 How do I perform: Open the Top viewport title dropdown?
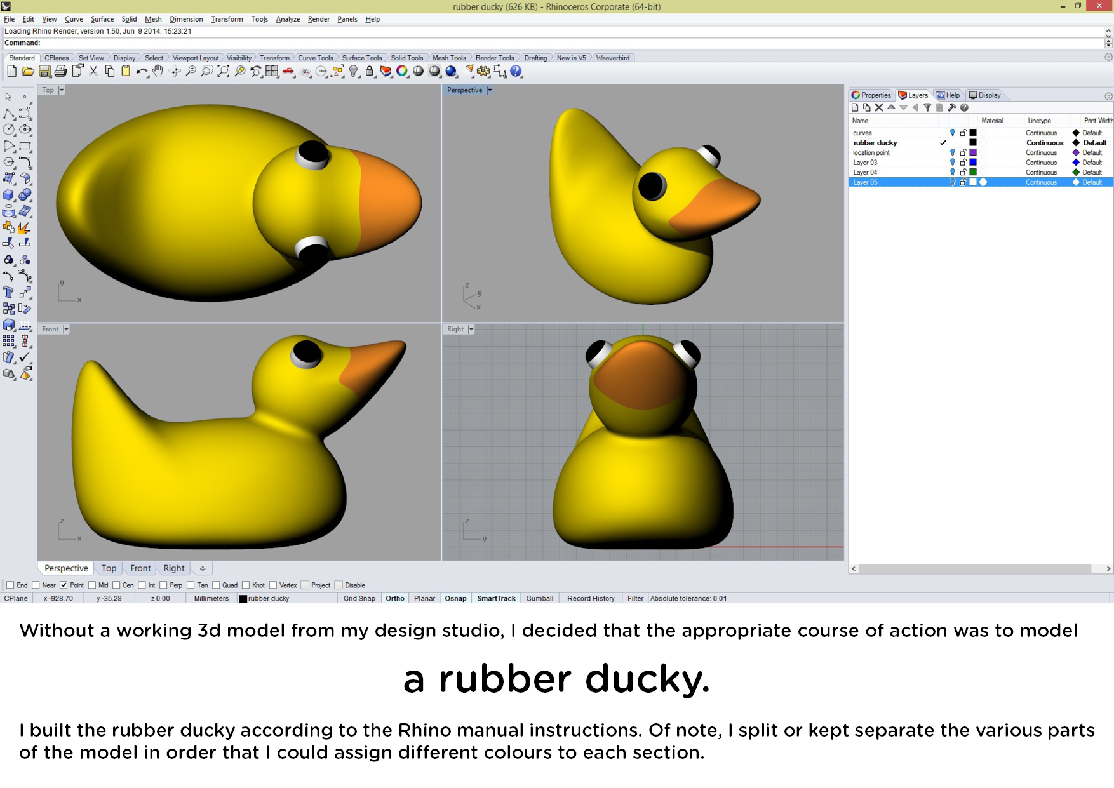click(x=62, y=90)
